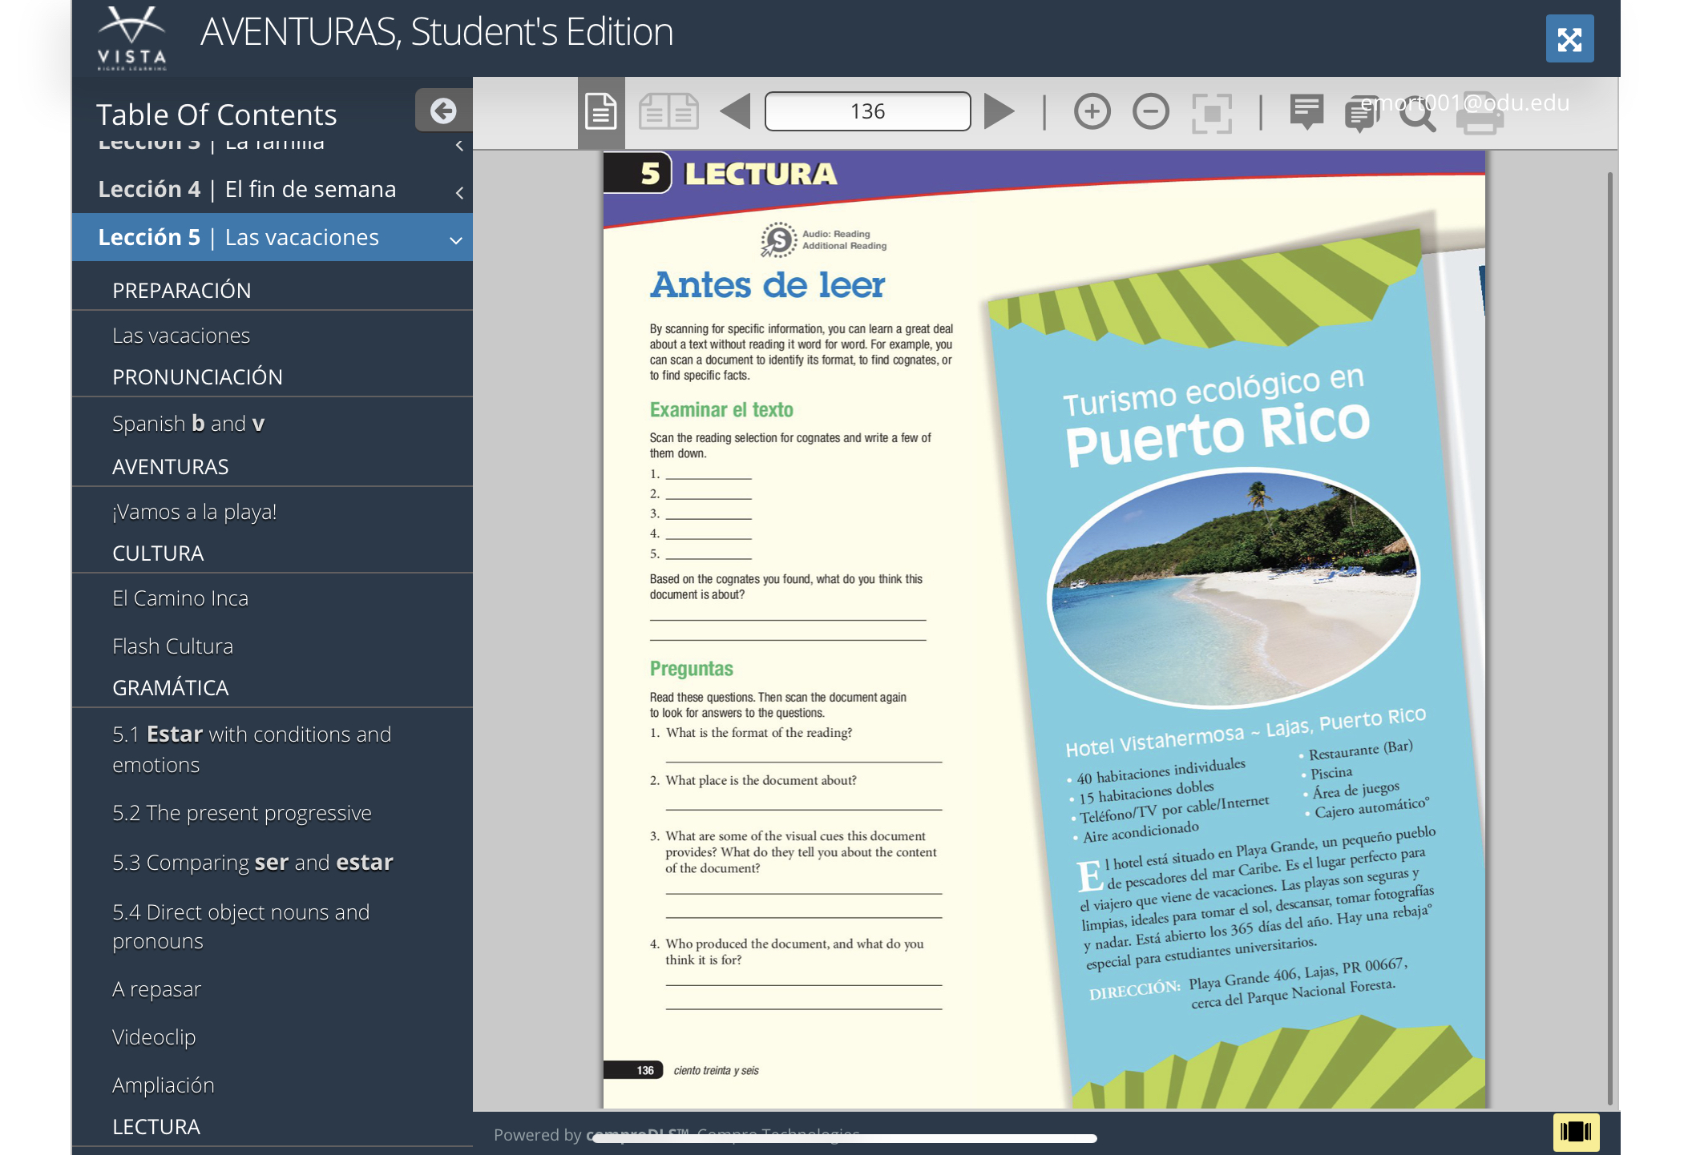Screen dimensions: 1688x1155
Task: Click the vertical page scrollbar
Action: 1609,638
